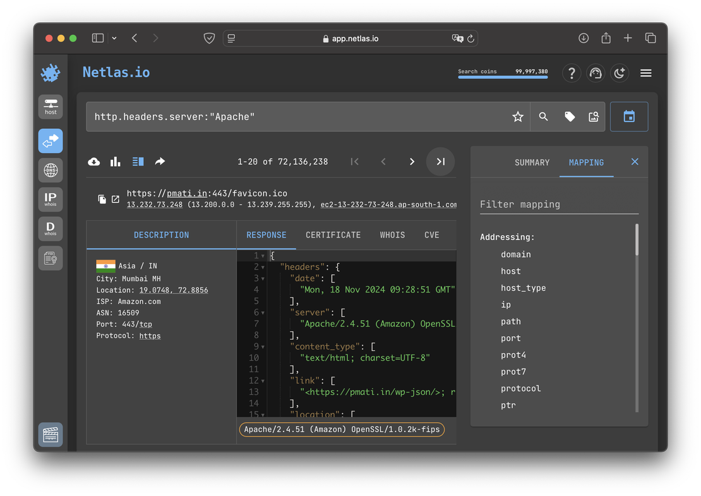Star the current search query as favorite
This screenshot has width=701, height=496.
[x=517, y=116]
